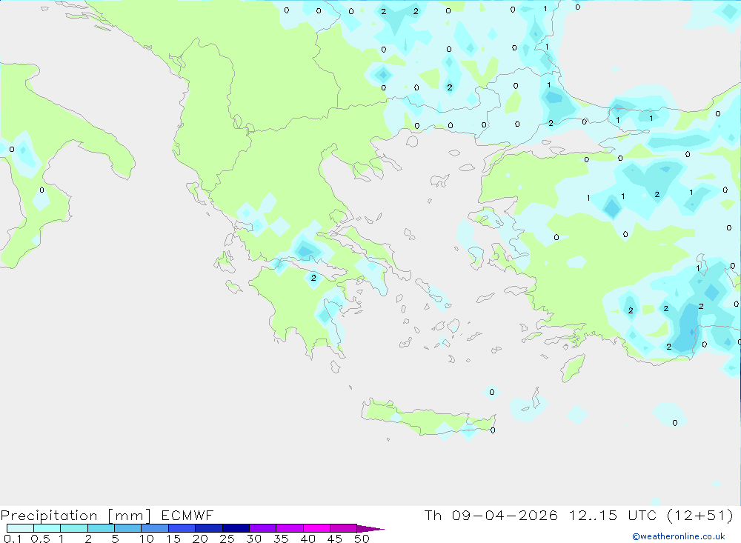Select the 20–25 mm legend color swatch
Image resolution: width=741 pixels, height=543 pixels.
(x=209, y=528)
